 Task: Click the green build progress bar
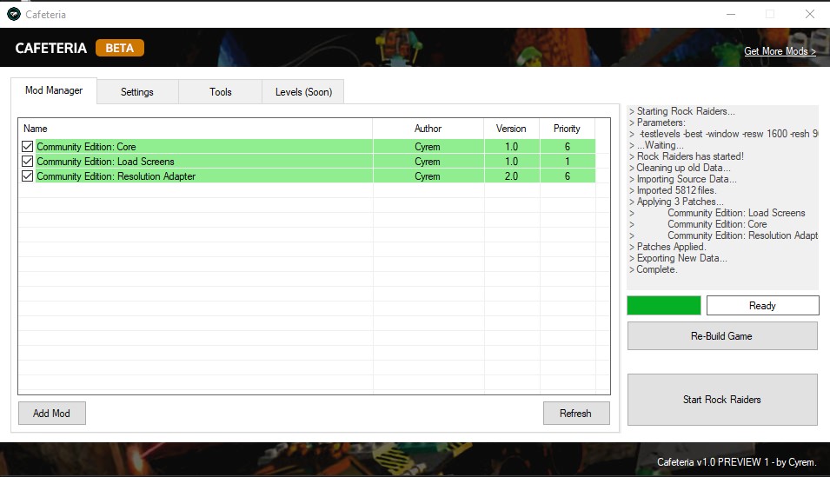point(664,306)
